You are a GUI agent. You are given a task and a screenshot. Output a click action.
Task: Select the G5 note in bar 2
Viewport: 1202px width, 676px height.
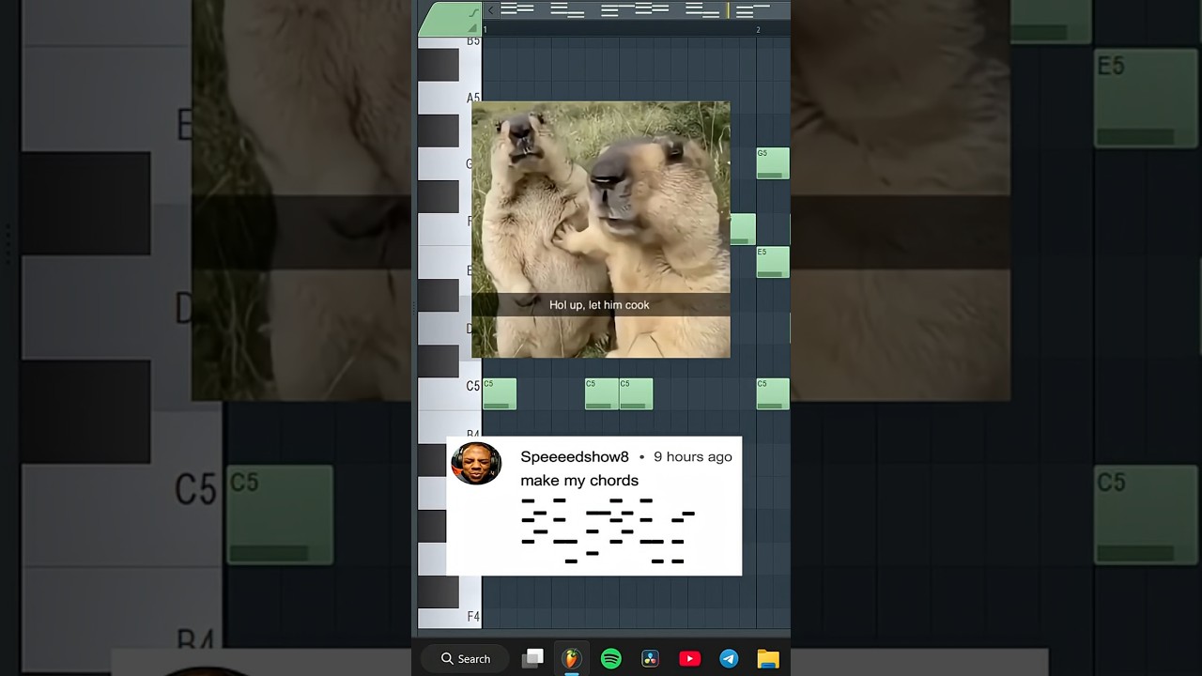(773, 163)
